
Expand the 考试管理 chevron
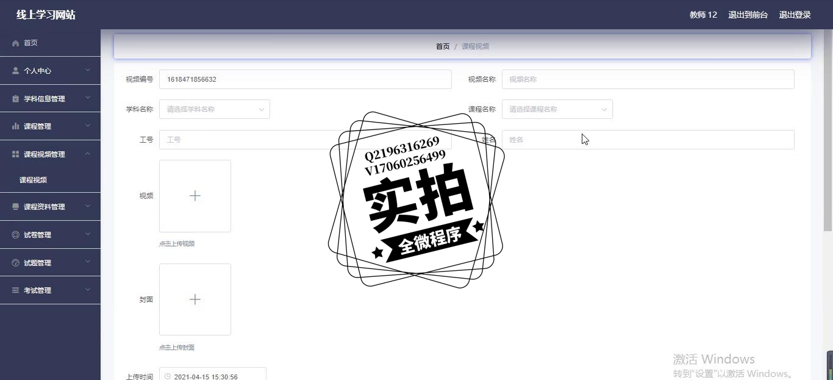(x=88, y=290)
